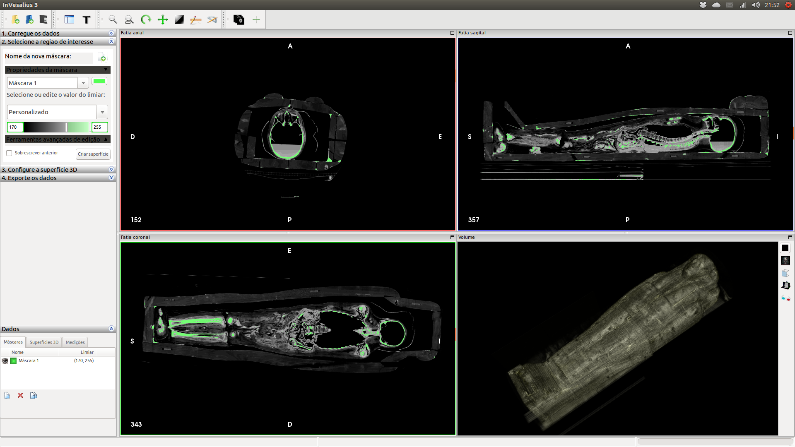The height and width of the screenshot is (447, 795).
Task: Open the Personalizado threshold preset dropdown
Action: pos(102,112)
